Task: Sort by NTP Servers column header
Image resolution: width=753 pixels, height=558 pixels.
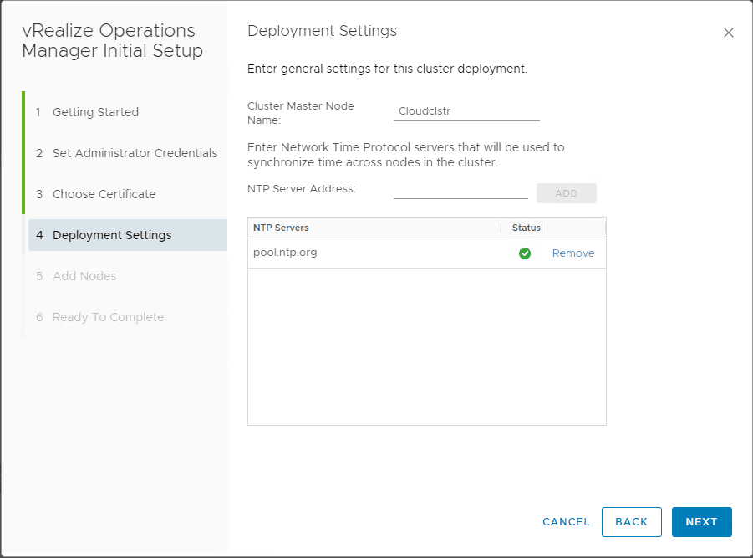Action: (281, 228)
